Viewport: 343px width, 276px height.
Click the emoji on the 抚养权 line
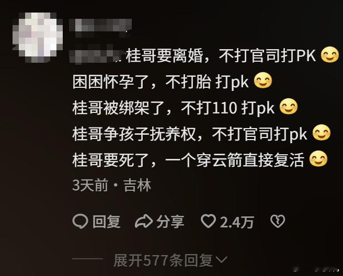coord(322,133)
